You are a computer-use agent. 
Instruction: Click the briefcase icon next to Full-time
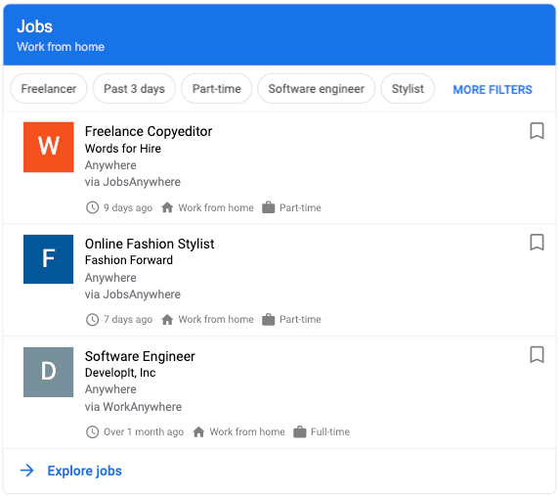click(x=300, y=431)
